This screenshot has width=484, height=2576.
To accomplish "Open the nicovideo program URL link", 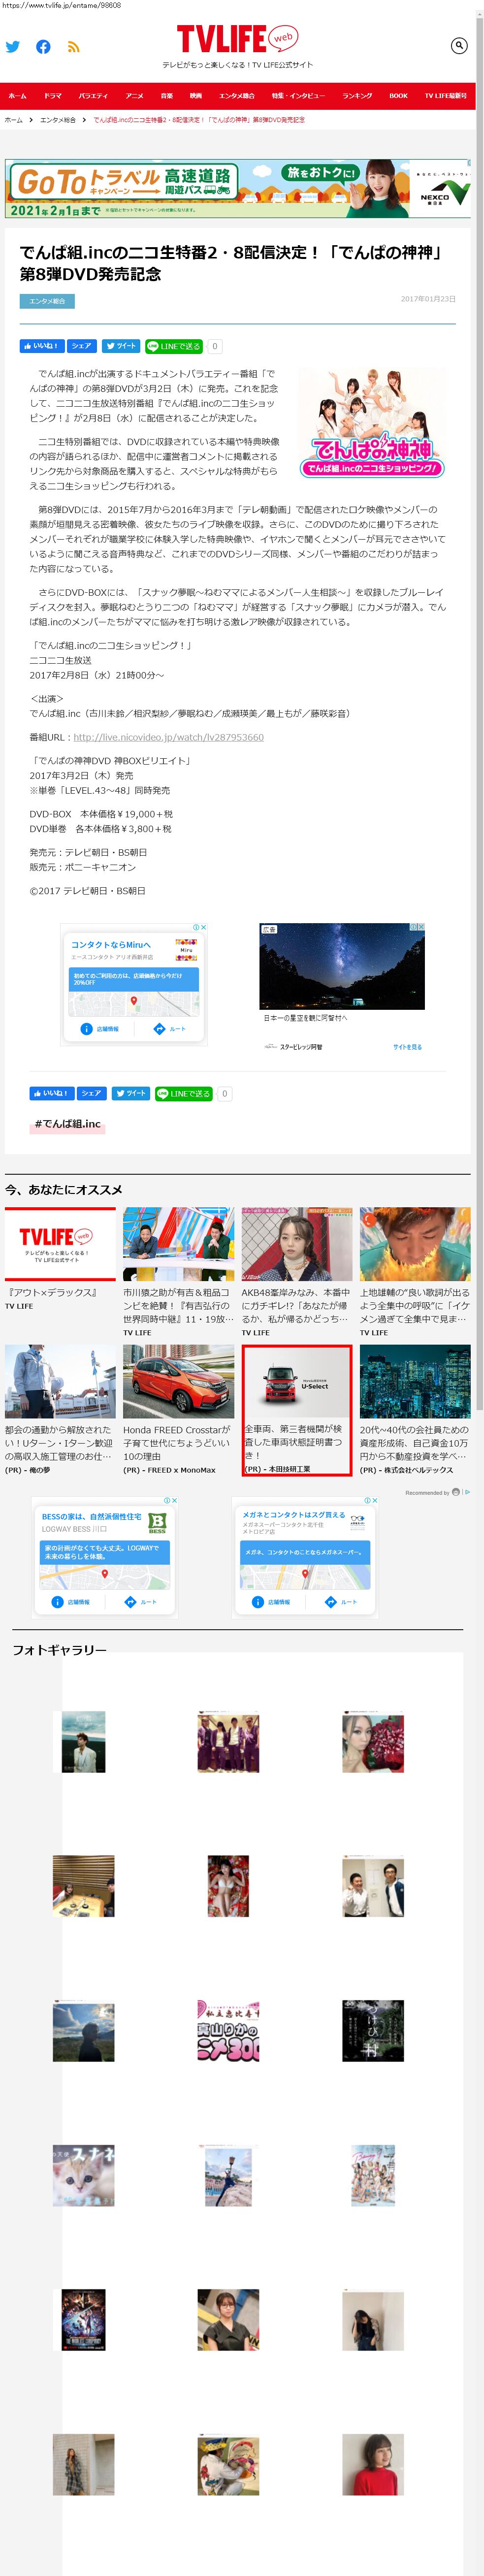I will pos(168,737).
